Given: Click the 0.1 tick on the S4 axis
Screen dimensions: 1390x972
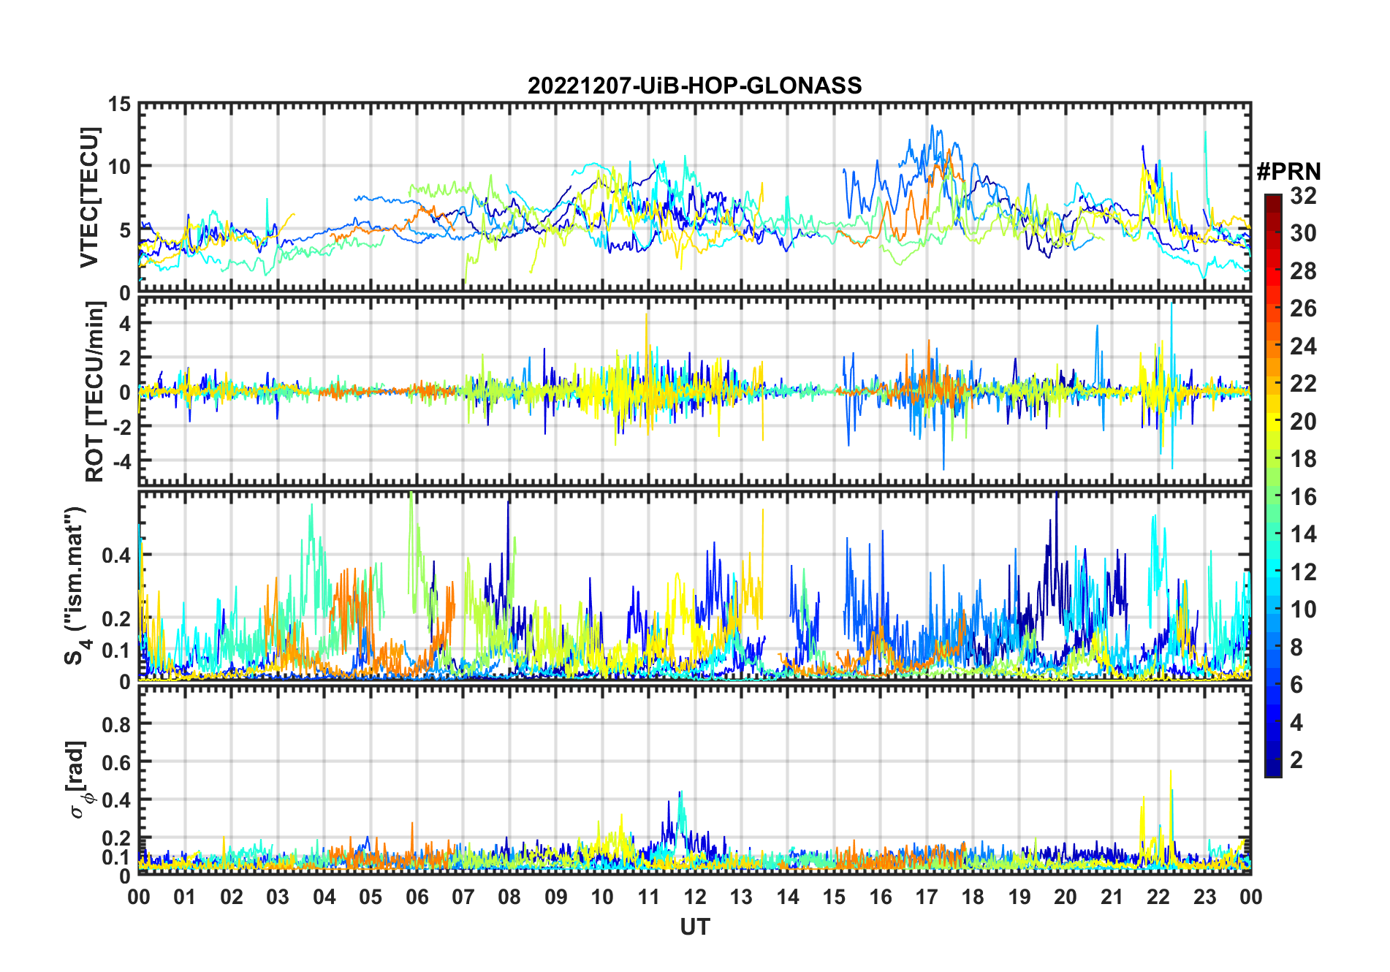Looking at the screenshot, I should [x=117, y=650].
